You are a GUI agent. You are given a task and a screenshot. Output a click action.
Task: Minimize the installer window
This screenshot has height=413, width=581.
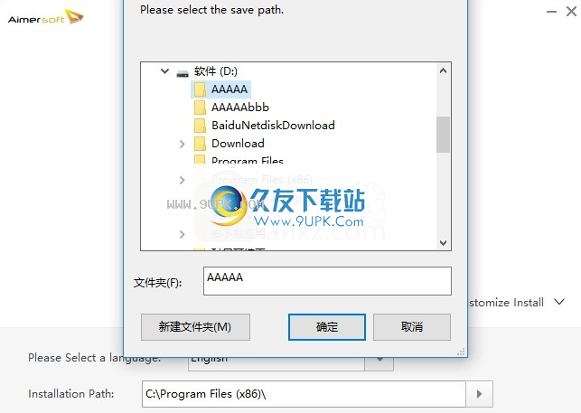551,12
